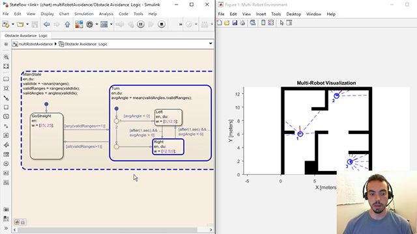Open the Simulink Simulation menu
Viewport: 417px width, 234px height.
point(84,14)
